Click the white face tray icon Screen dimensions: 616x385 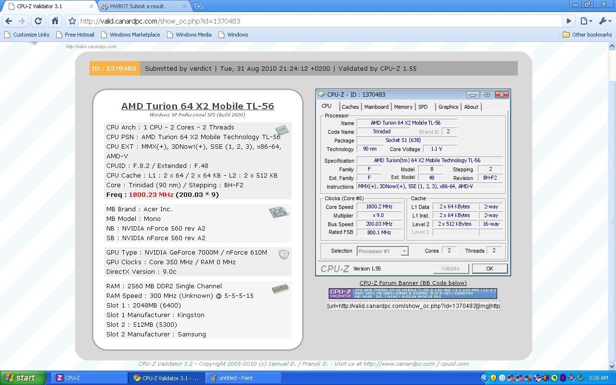coord(502,378)
